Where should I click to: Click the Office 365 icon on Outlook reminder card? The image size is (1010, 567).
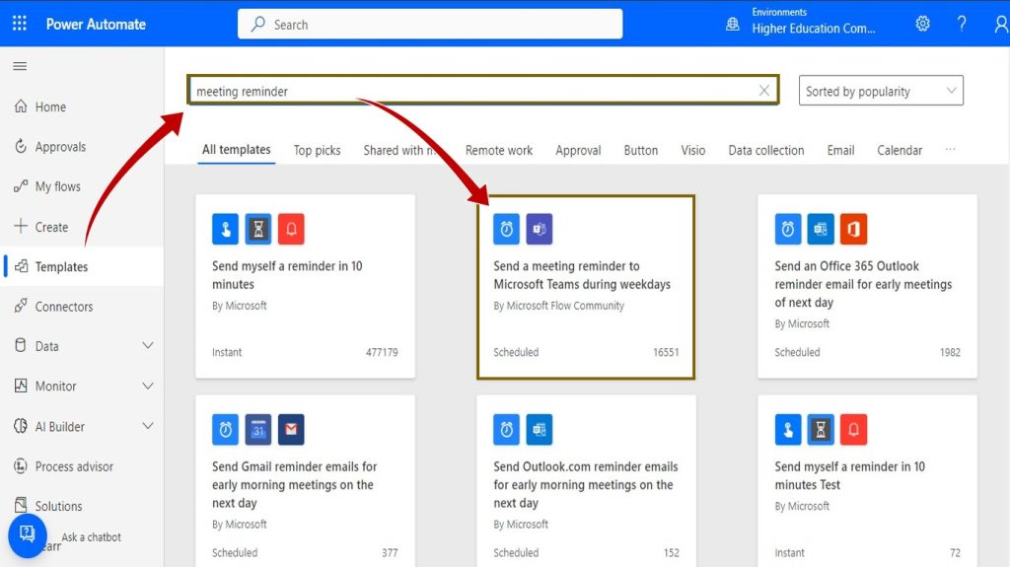(853, 229)
